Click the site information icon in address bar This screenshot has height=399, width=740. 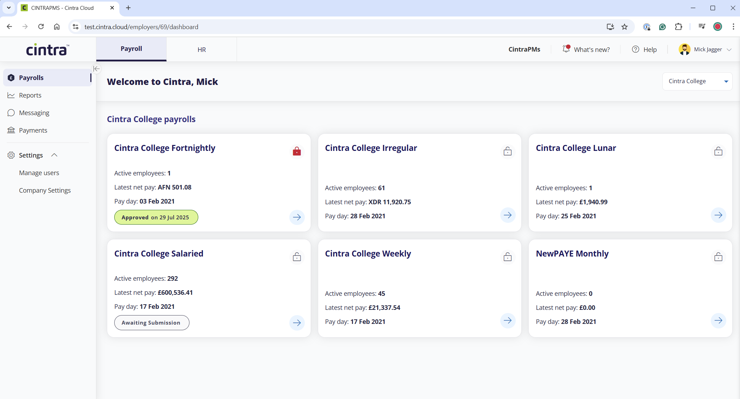point(75,27)
